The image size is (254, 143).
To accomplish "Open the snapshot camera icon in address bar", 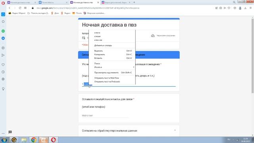I will click(221, 8).
